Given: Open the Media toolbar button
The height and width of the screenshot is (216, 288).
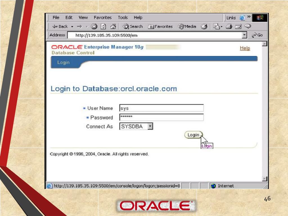Looking at the screenshot, I should pos(187,27).
